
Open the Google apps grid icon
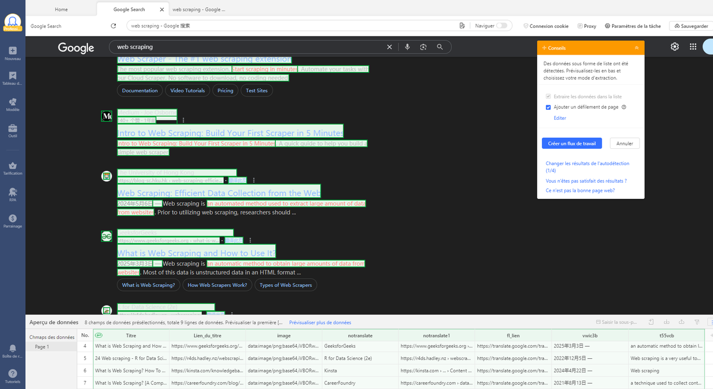coord(693,47)
